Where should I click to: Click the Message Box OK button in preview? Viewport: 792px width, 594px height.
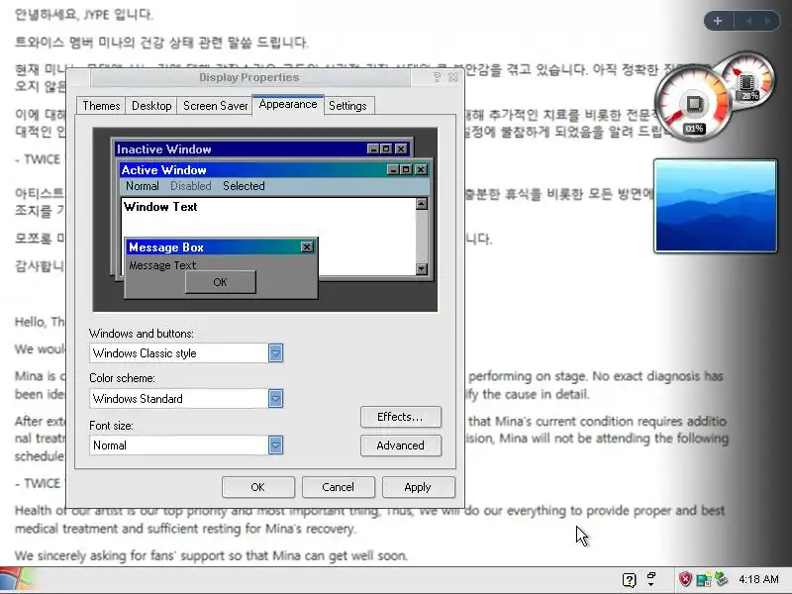(x=220, y=282)
